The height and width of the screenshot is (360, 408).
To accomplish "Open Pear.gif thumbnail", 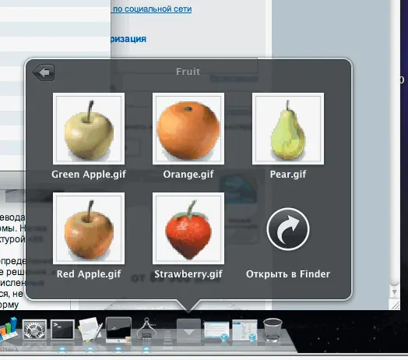I will pyautogui.click(x=288, y=129).
